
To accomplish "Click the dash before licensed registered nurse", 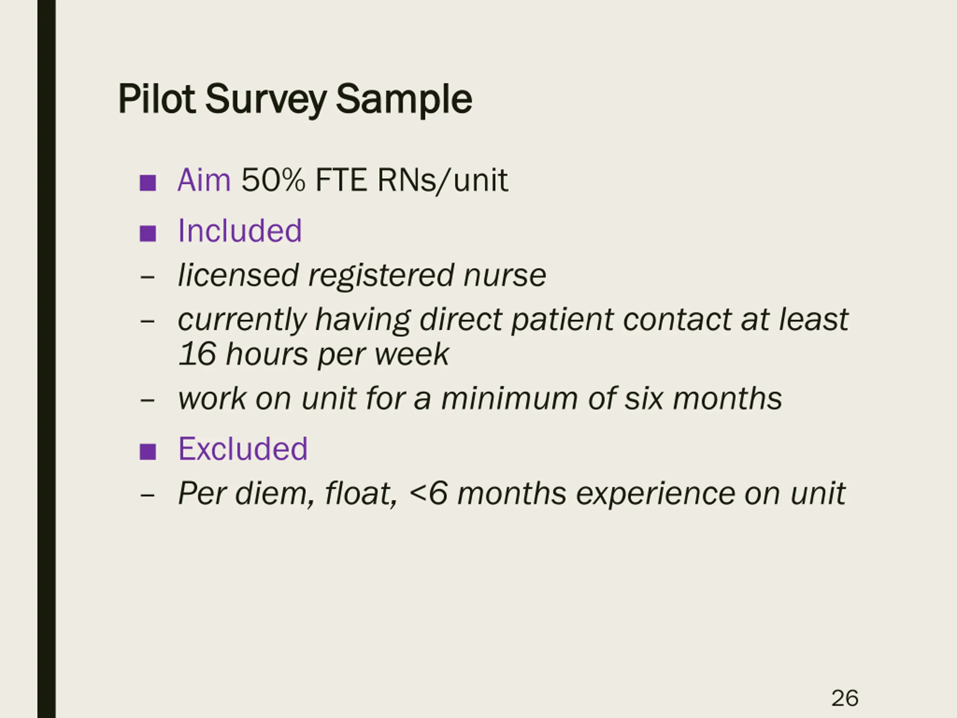I will pyautogui.click(x=148, y=277).
